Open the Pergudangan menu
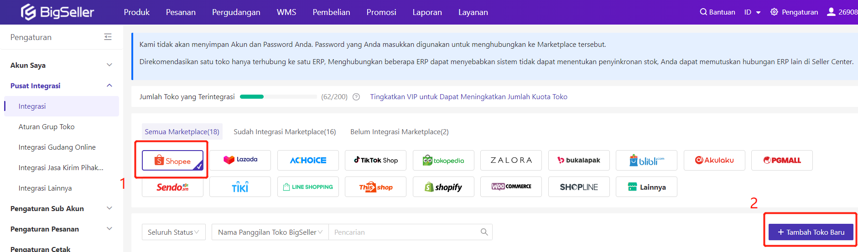The height and width of the screenshot is (252, 858). [x=236, y=12]
